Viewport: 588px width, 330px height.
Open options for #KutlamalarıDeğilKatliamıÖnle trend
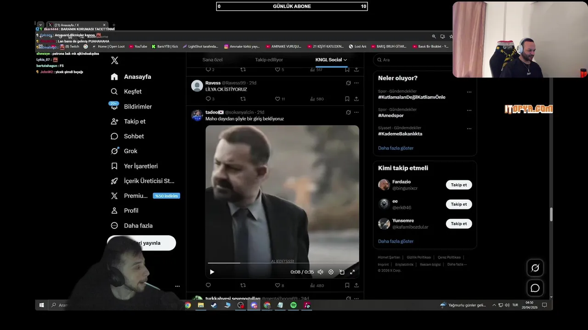pos(469,92)
